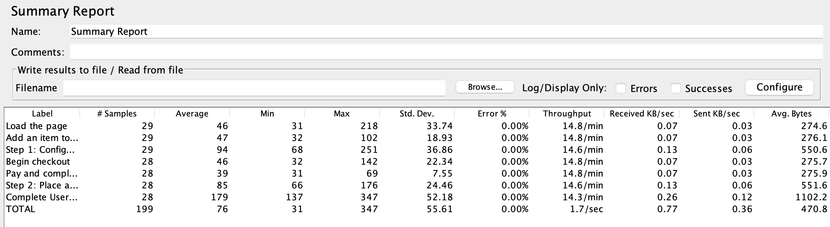830x227 pixels.
Task: Click Received KB/sec value 0.26
Action: click(667, 197)
